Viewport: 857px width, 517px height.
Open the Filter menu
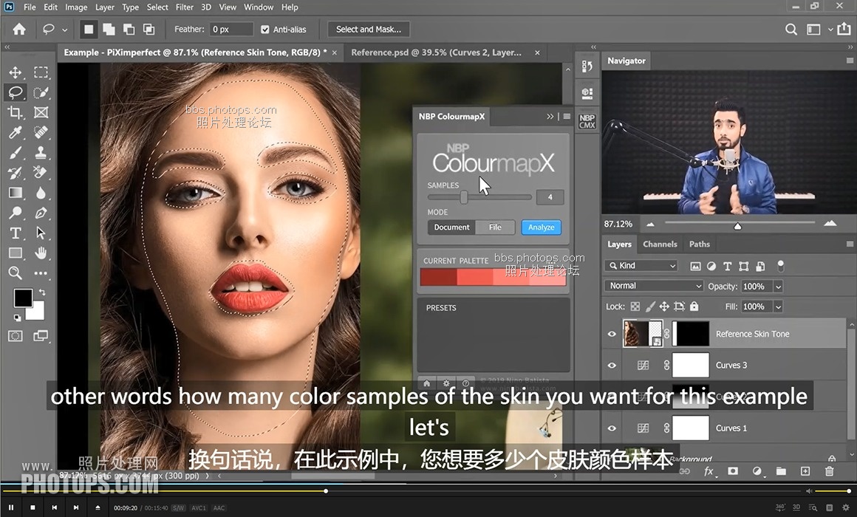[184, 7]
